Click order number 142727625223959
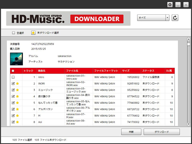 click(x=43, y=44)
